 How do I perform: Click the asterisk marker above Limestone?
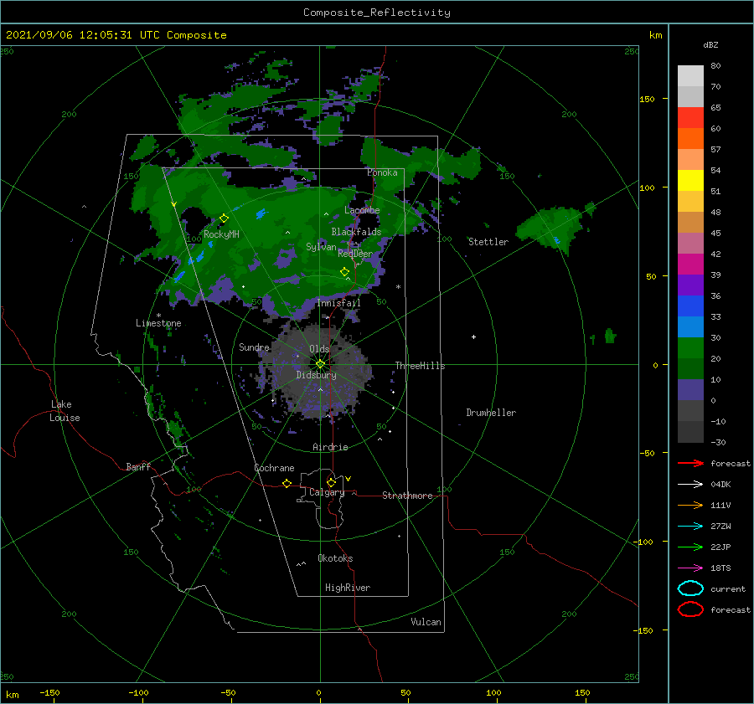tap(158, 316)
